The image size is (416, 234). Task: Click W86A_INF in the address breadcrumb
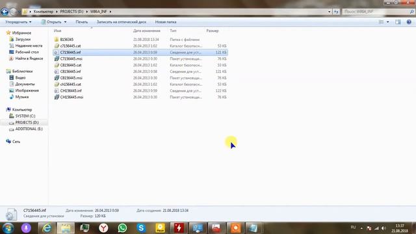point(99,12)
